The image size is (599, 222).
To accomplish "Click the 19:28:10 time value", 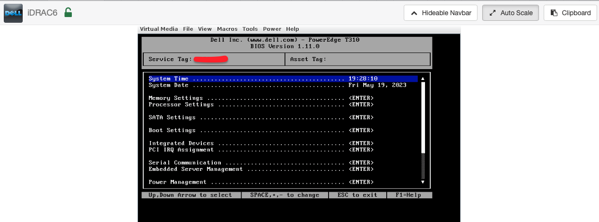I will pos(363,79).
